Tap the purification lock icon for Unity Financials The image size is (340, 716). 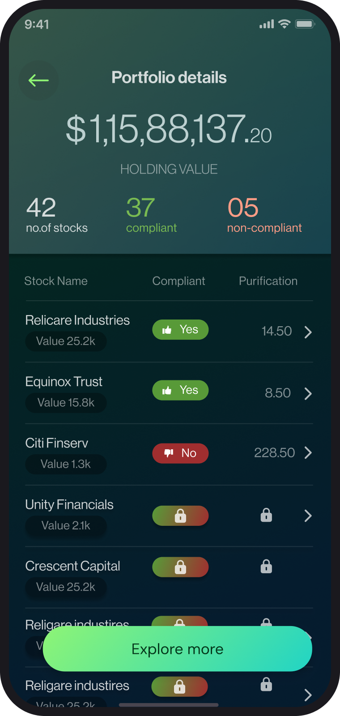click(266, 515)
